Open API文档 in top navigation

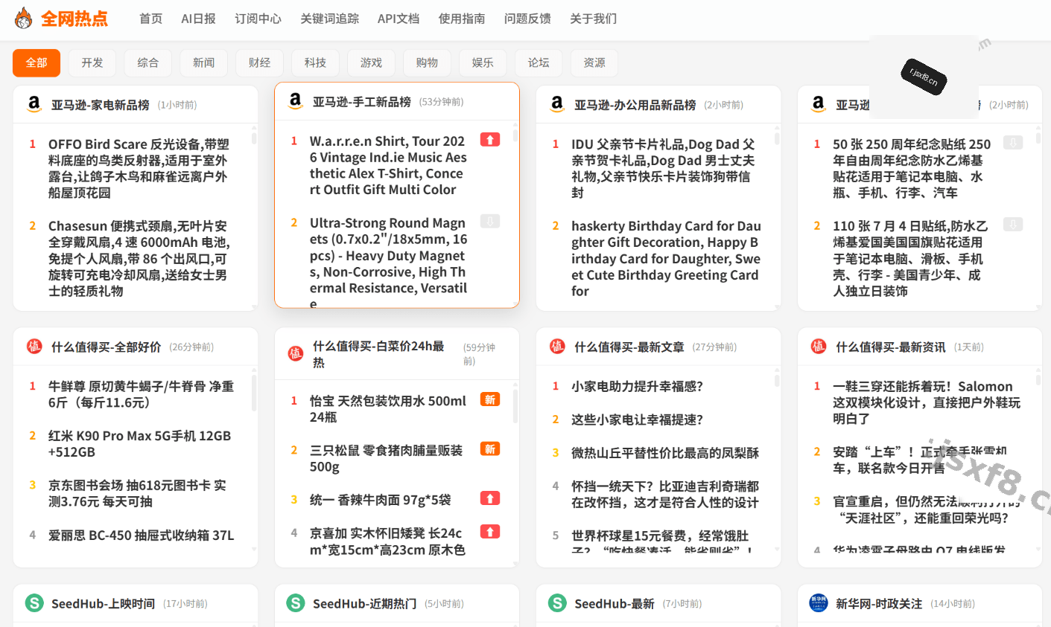point(399,19)
